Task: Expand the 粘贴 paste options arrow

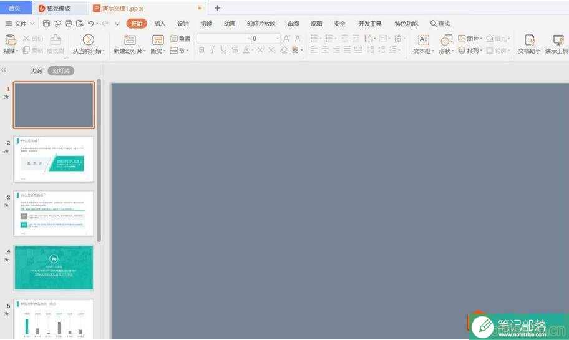Action: pyautogui.click(x=17, y=51)
